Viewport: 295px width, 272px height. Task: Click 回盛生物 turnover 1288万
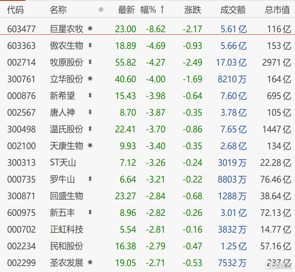(x=232, y=196)
